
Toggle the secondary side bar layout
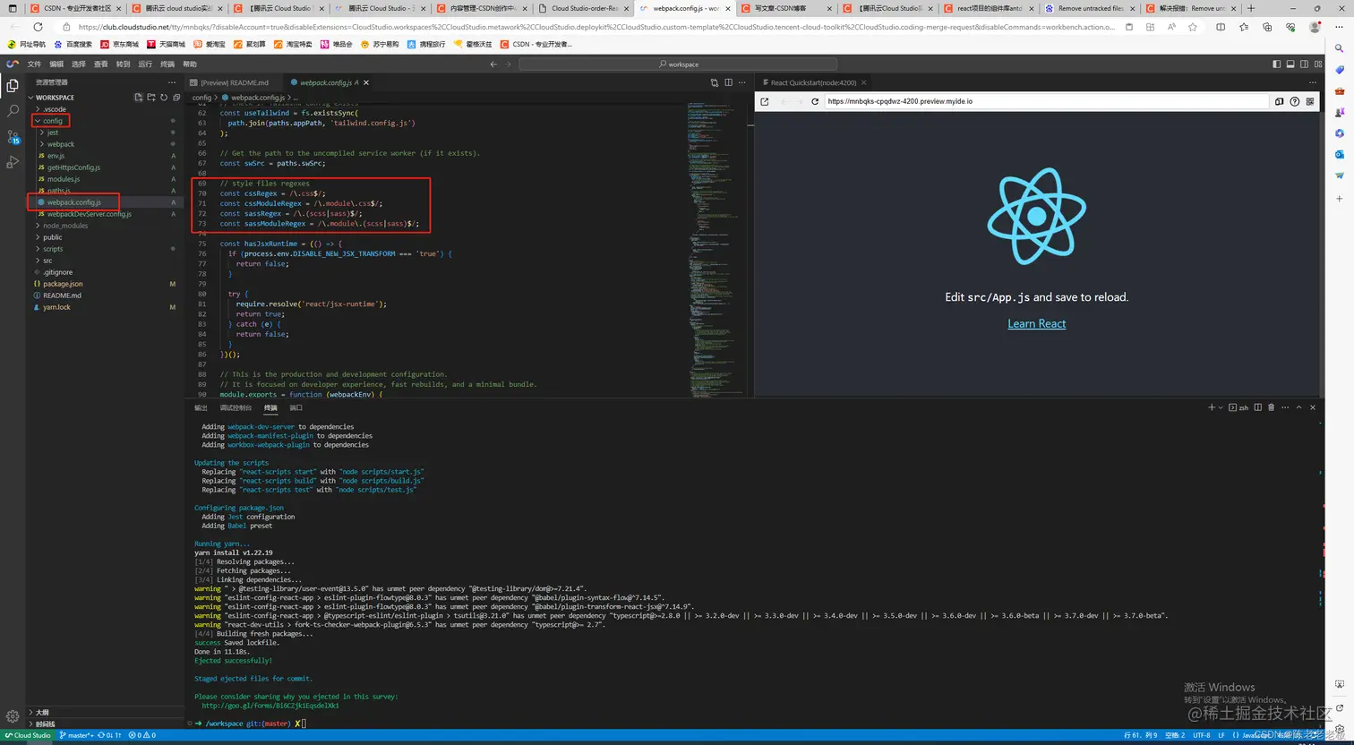[1304, 64]
